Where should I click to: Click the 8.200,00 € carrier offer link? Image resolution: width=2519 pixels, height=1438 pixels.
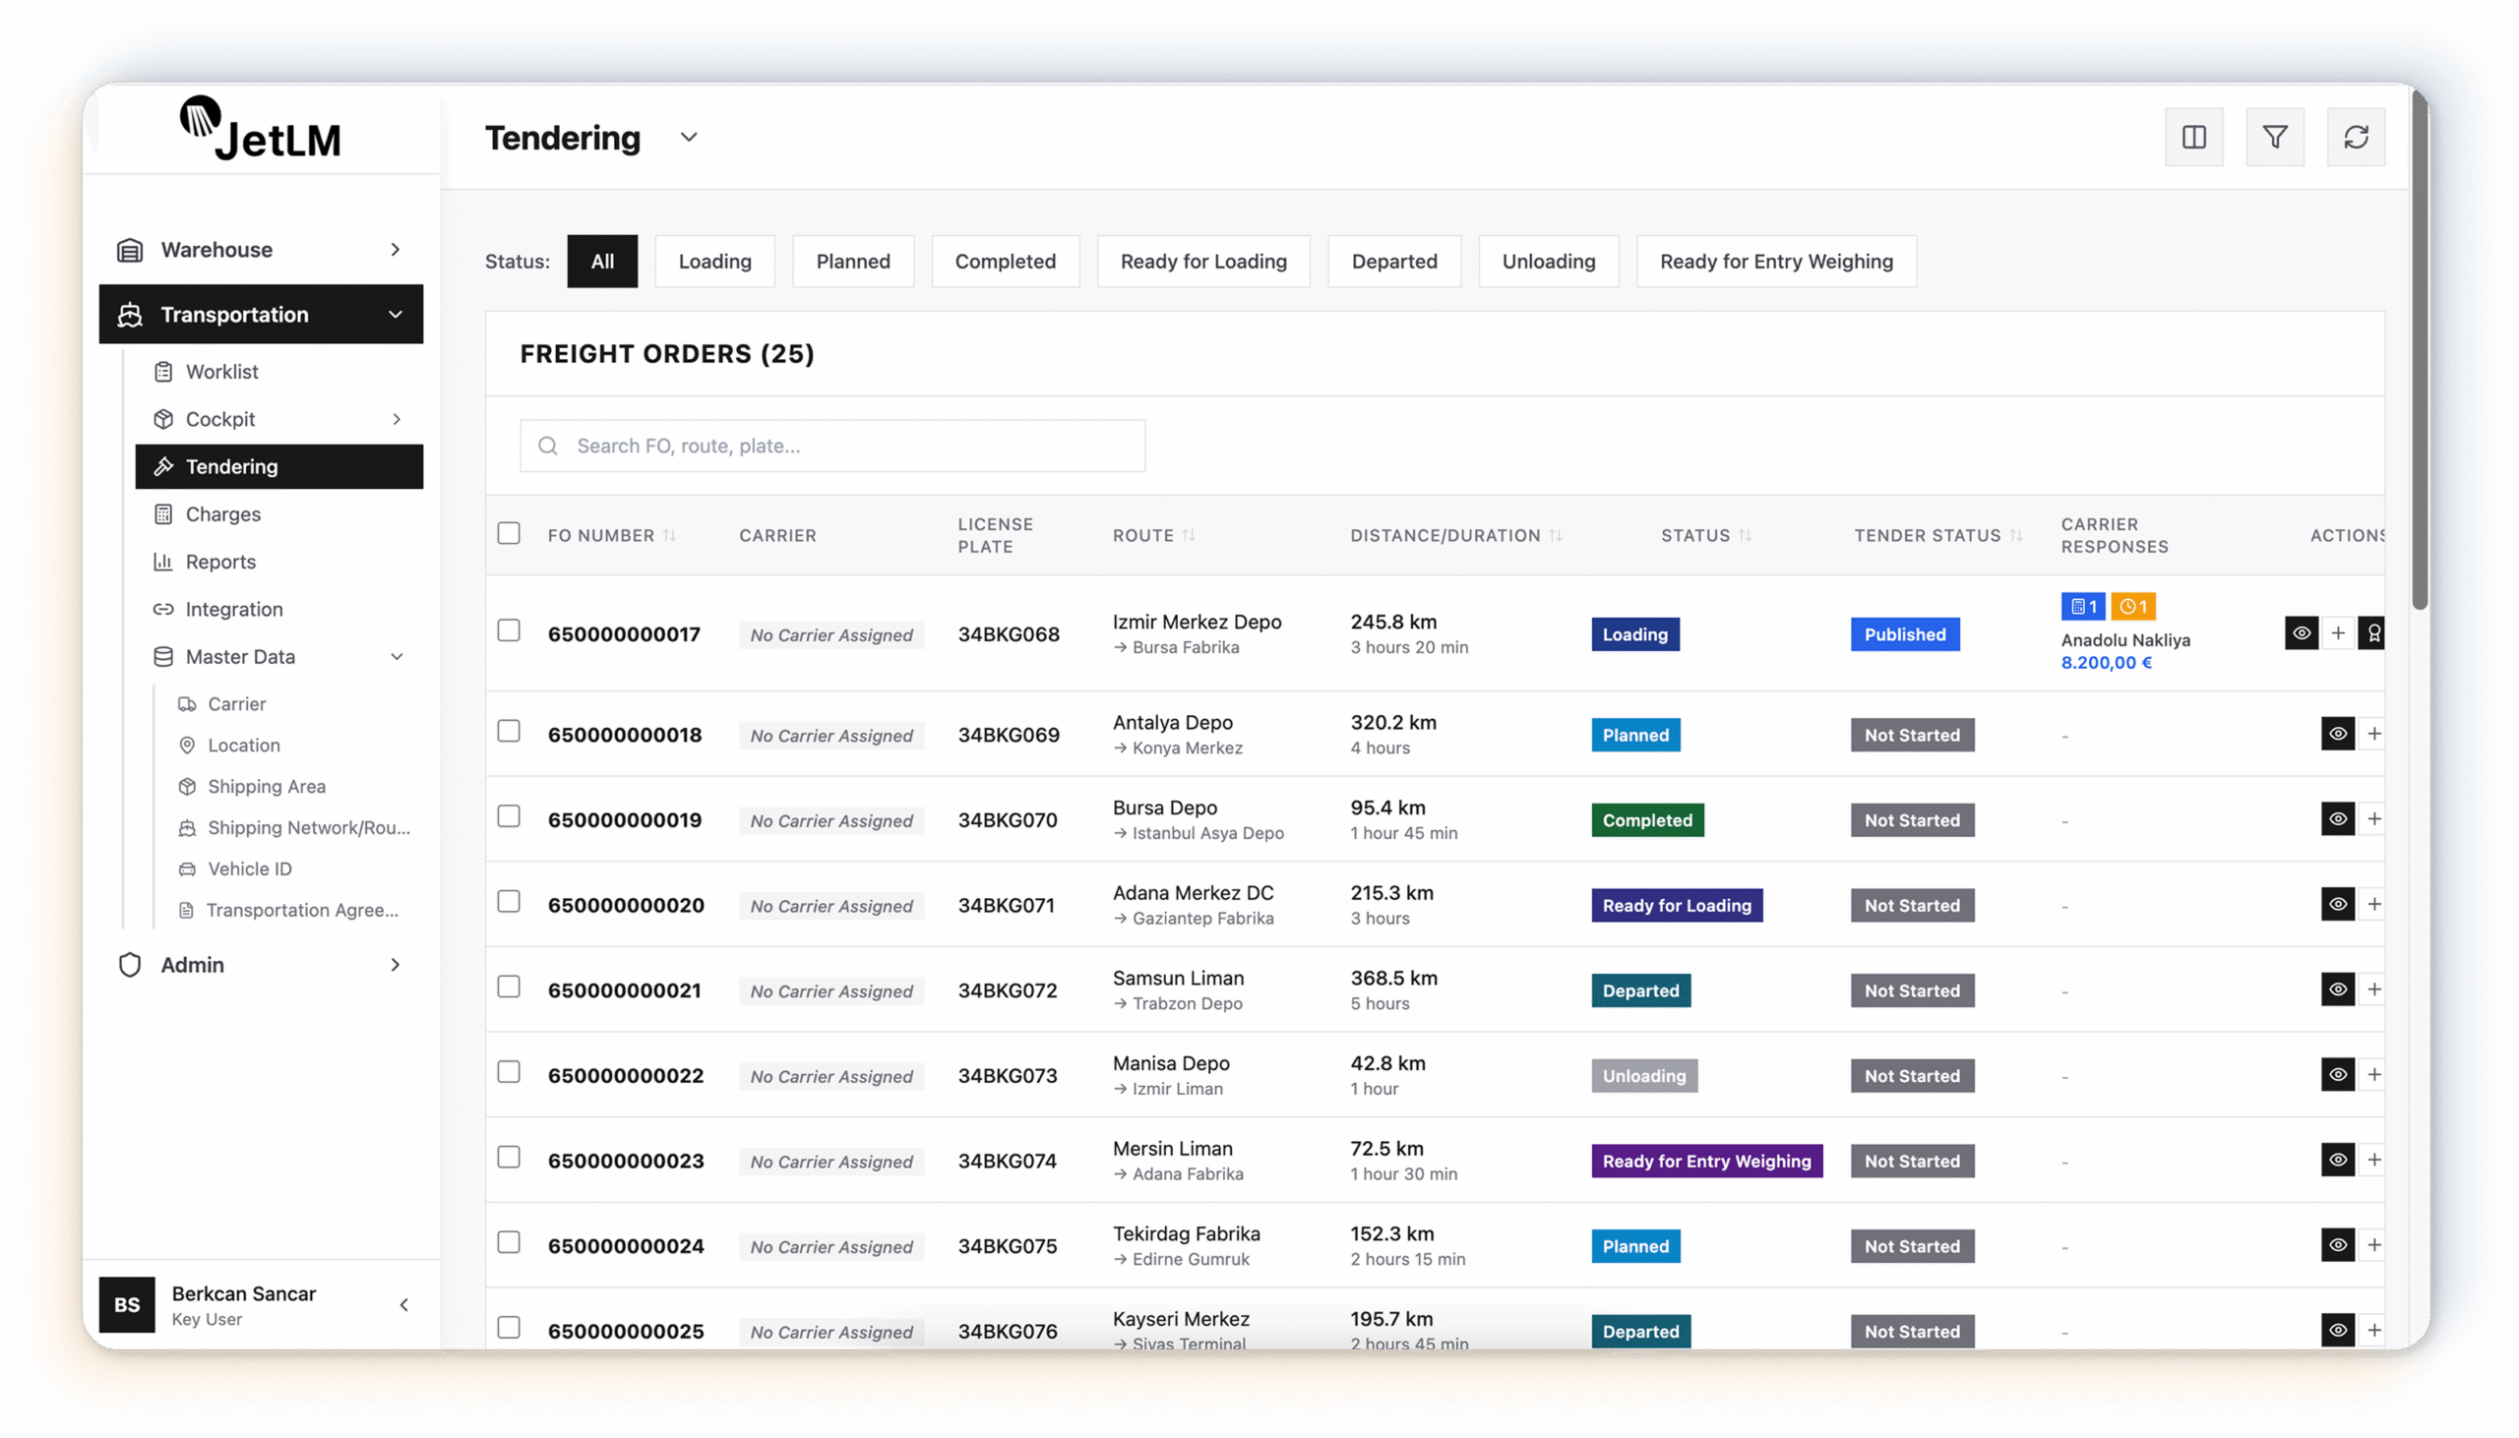click(2105, 663)
